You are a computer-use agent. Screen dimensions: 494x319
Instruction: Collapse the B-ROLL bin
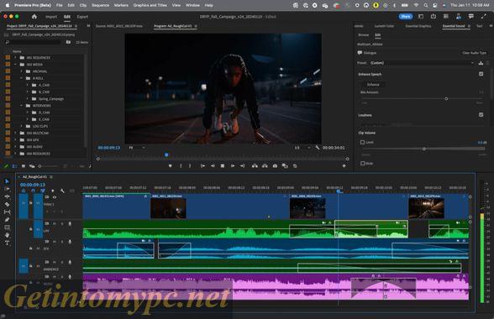[x=22, y=78]
